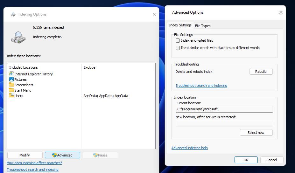Click the Rebuild button

point(261,72)
